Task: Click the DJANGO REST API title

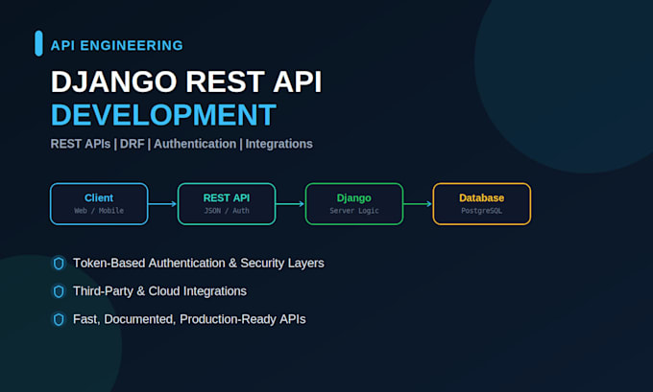Action: 186,81
